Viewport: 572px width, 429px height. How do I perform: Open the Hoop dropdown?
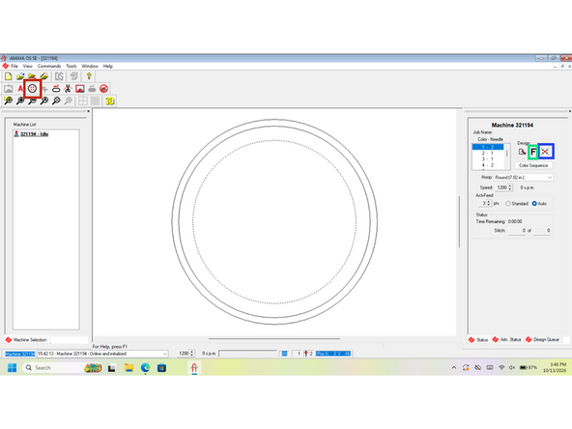tap(524, 177)
